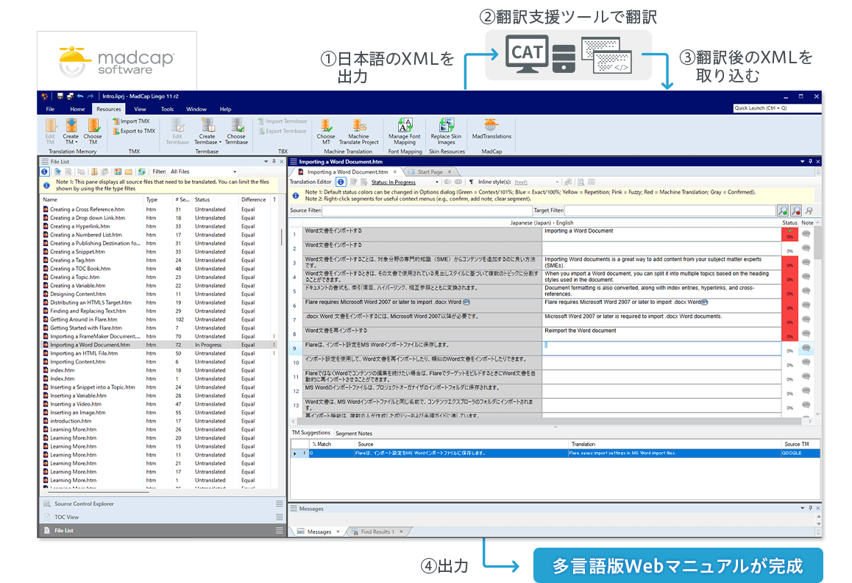
Task: Click the Undo arrow in the title bar
Action: point(80,96)
